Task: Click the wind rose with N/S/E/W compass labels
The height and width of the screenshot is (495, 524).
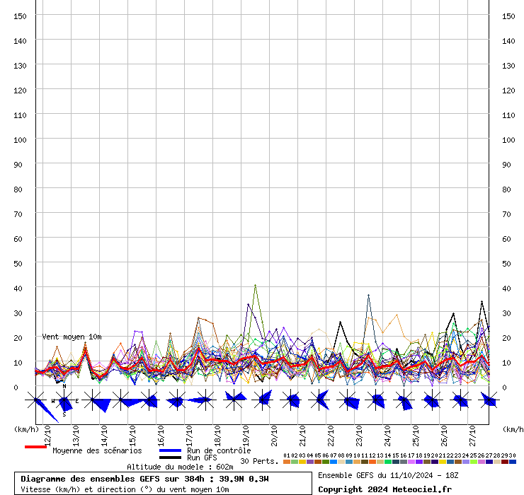Action: 64,401
